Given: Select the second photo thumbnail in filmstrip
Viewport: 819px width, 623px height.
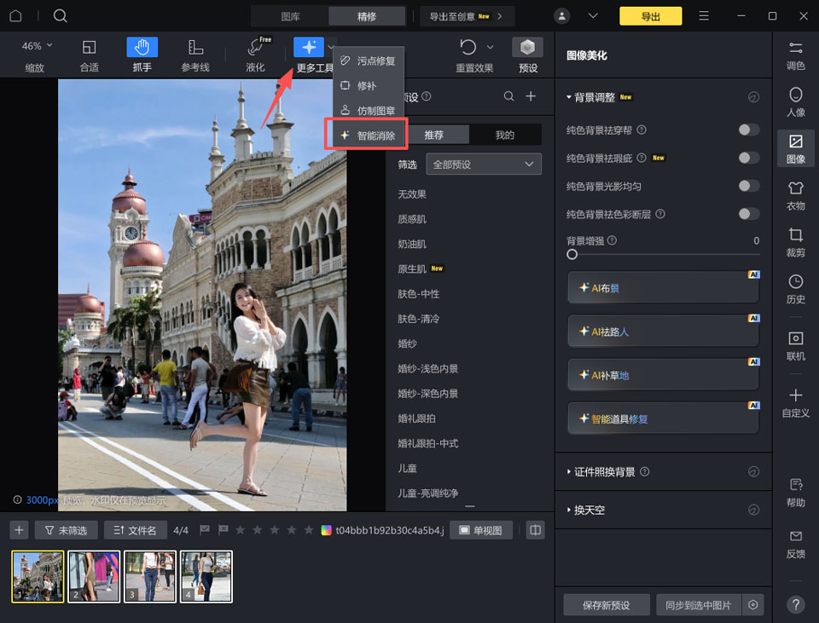Looking at the screenshot, I should [x=94, y=576].
